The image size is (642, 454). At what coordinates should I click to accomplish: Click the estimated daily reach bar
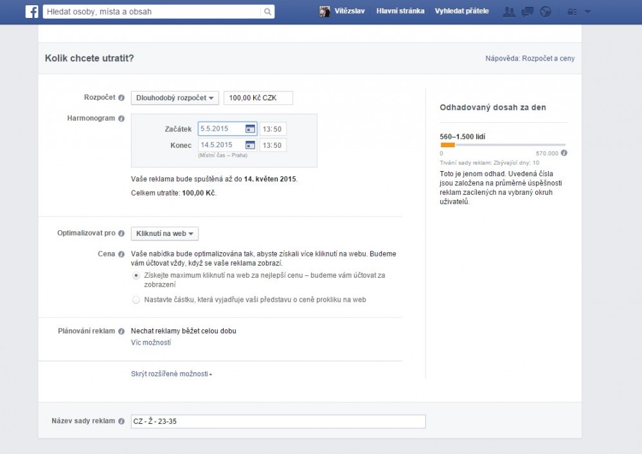[503, 145]
